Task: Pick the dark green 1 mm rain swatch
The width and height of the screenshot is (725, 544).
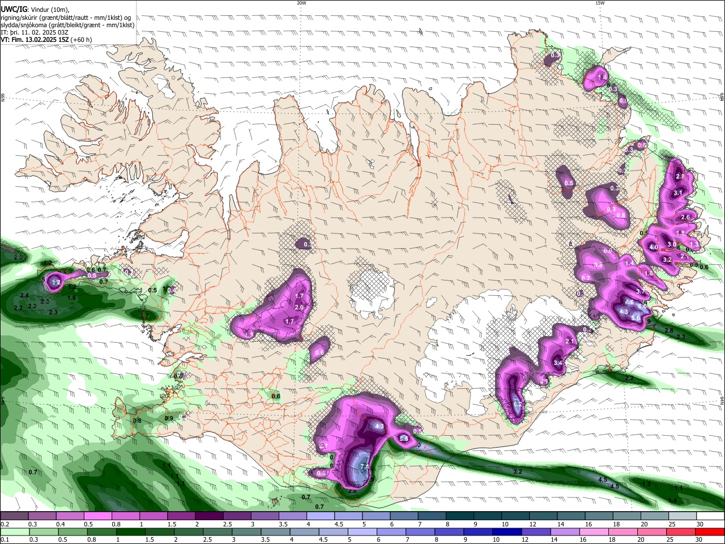Action: [130, 532]
